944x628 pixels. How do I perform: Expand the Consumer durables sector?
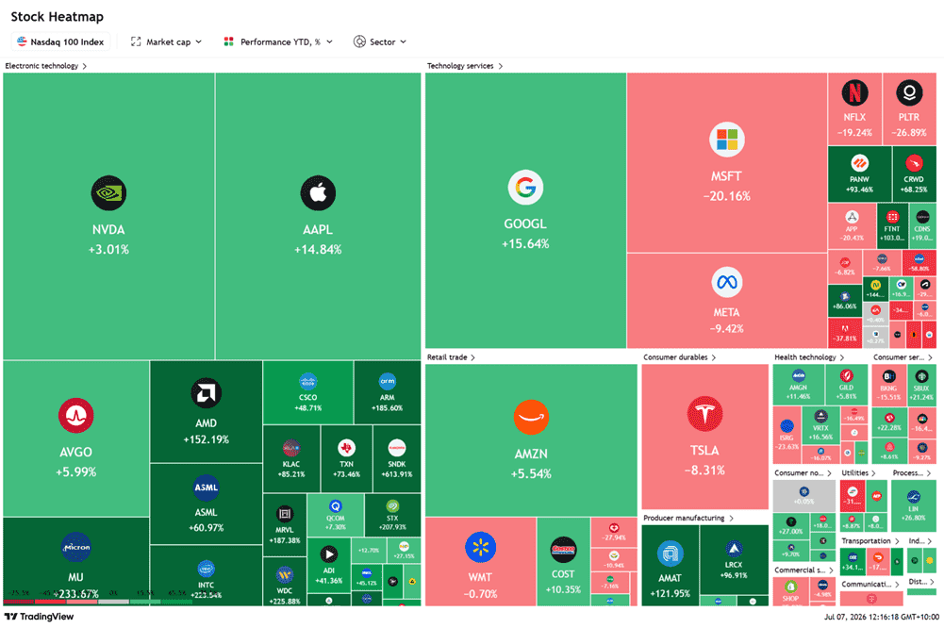point(679,357)
